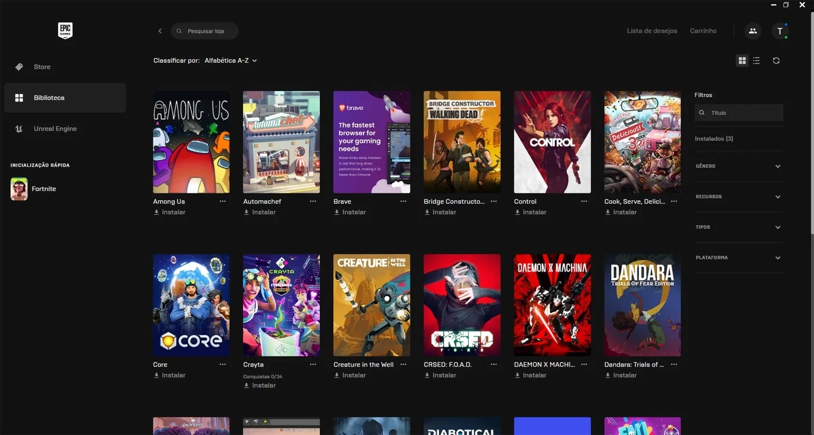Image resolution: width=814 pixels, height=435 pixels.
Task: Install Brave
Action: click(349, 212)
